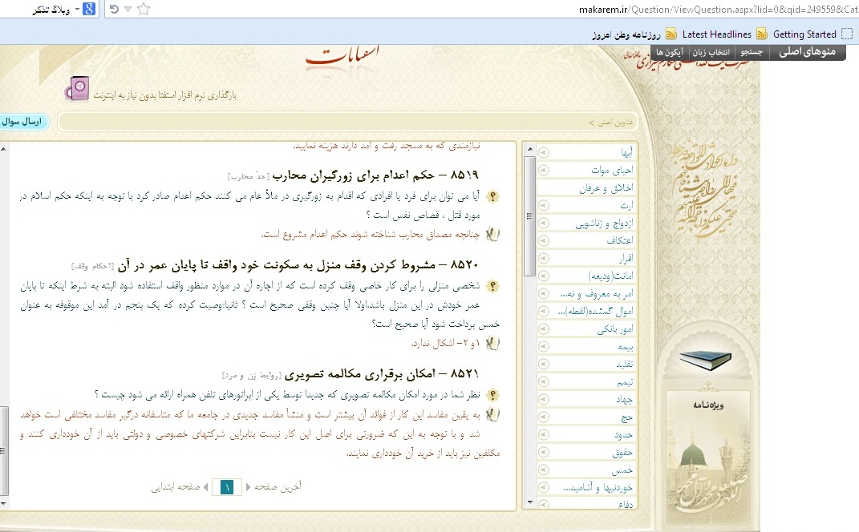Click the ارسال سوال button

point(22,122)
